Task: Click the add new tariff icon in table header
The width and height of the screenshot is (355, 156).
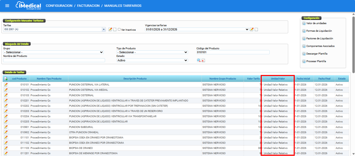Action: 6,79
